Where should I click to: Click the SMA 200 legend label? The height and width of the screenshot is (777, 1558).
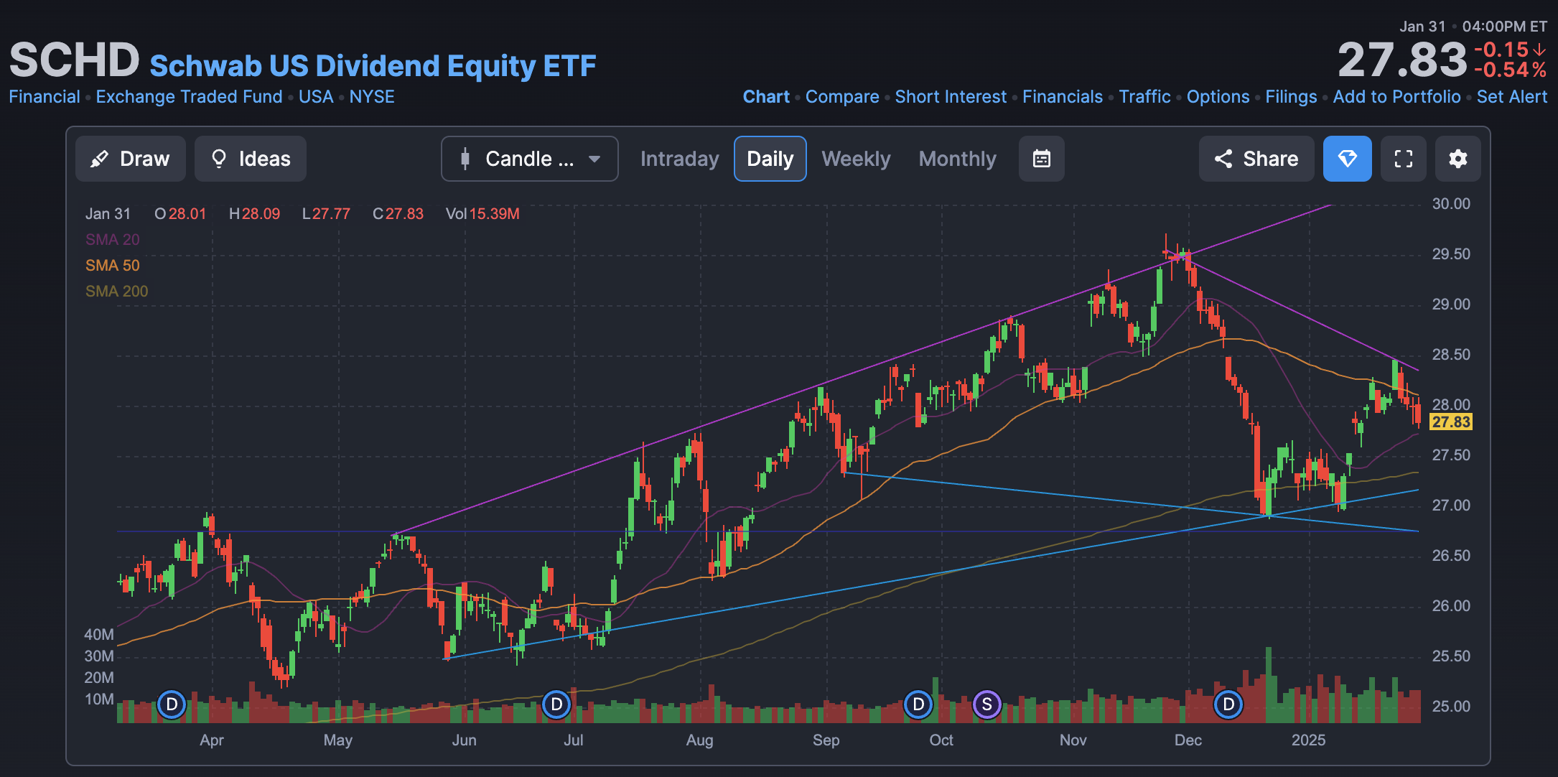116,292
